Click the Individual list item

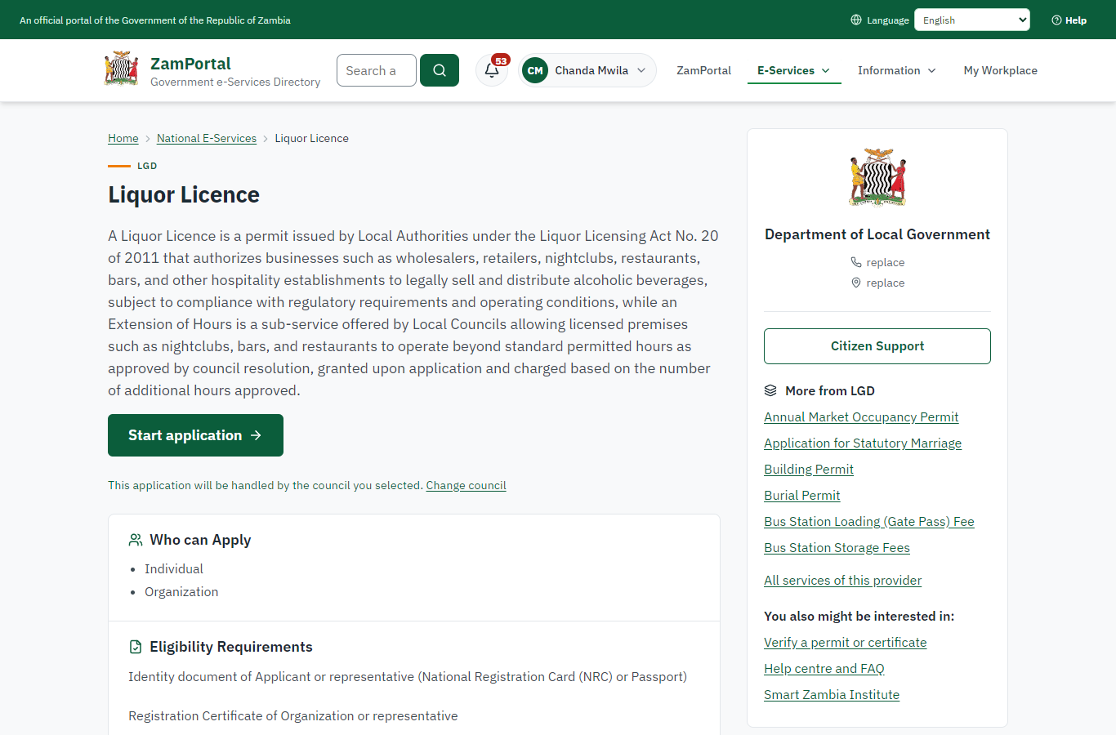tap(174, 568)
